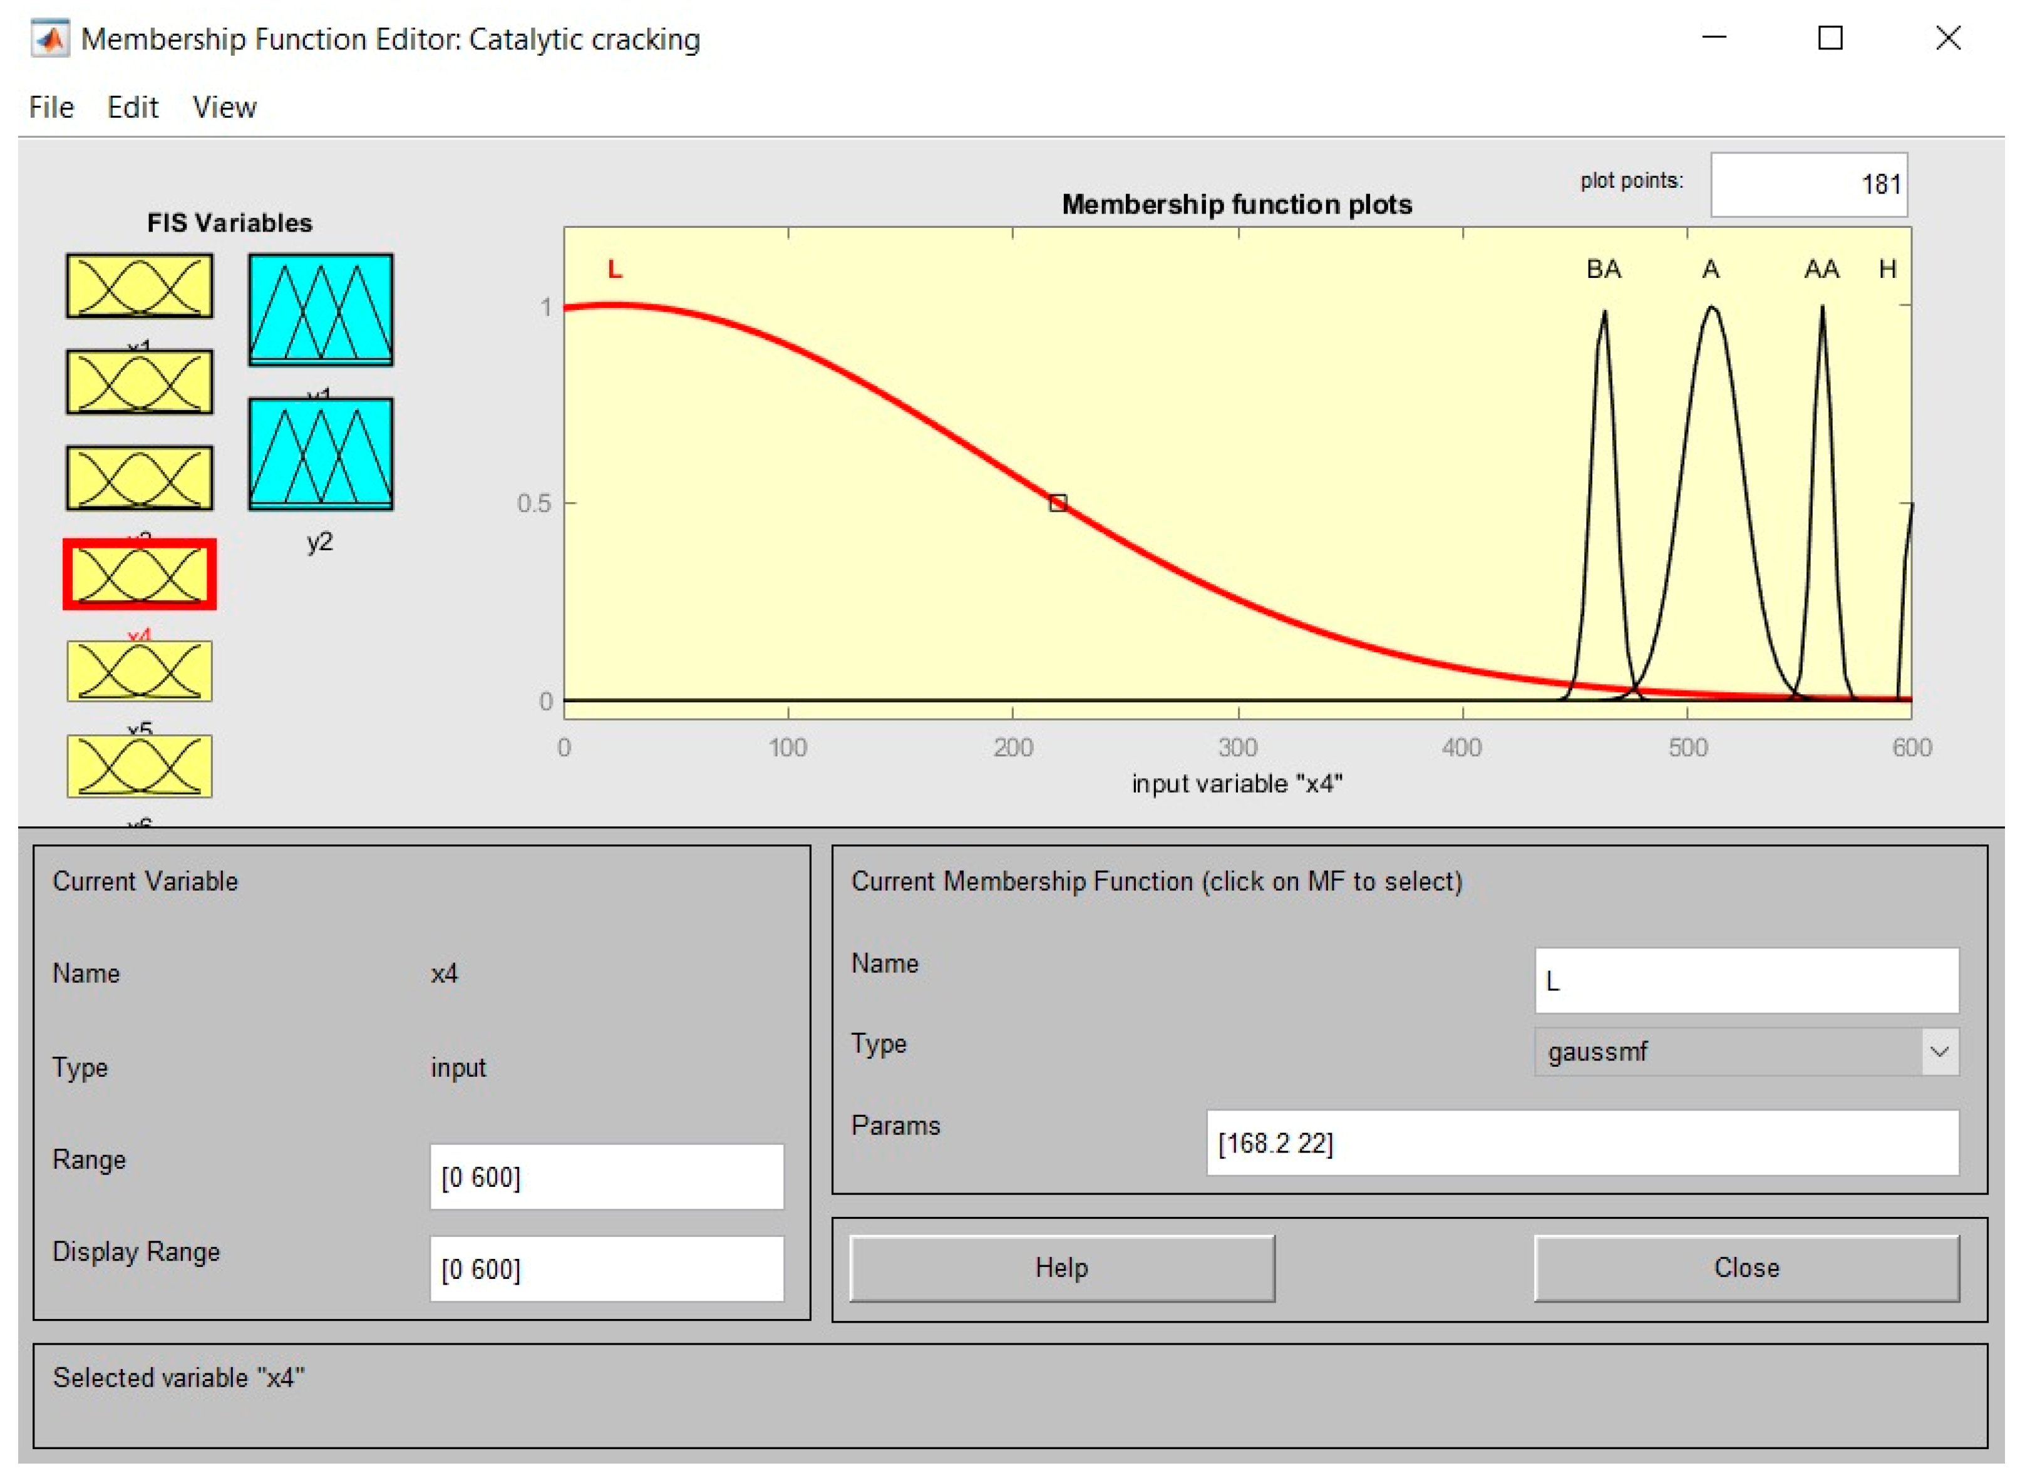Click the Close button
The image size is (2020, 1478).
(x=1746, y=1268)
